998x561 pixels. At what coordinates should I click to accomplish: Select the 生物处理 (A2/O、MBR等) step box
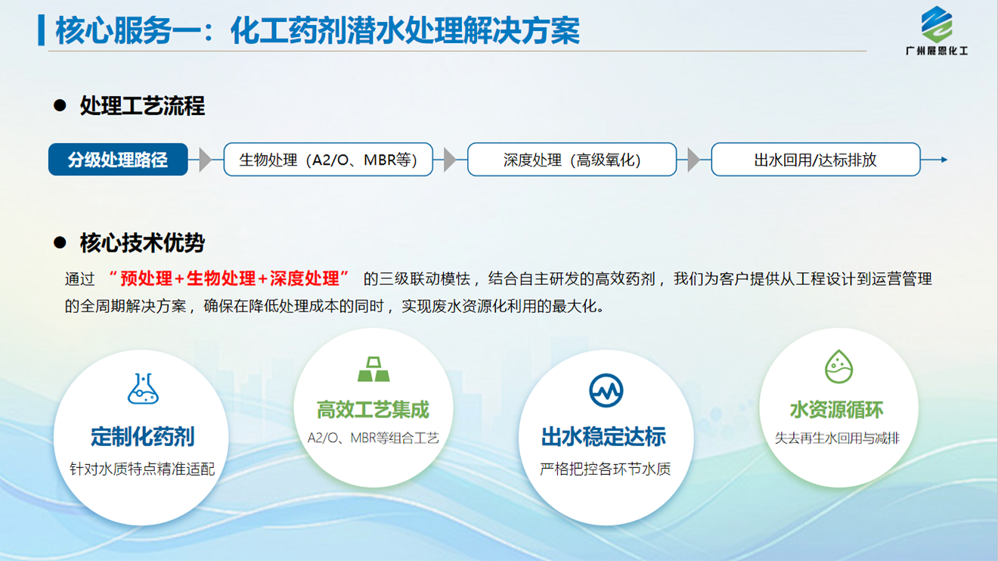(x=328, y=160)
